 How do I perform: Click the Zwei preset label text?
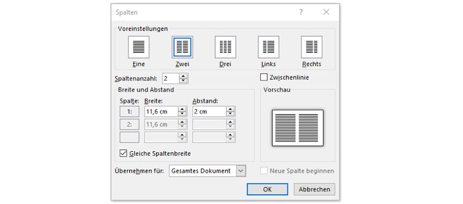182,64
